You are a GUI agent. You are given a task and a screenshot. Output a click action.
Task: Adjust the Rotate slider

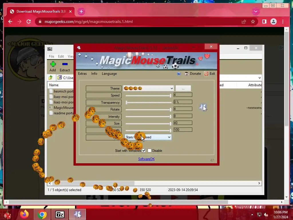(149, 109)
